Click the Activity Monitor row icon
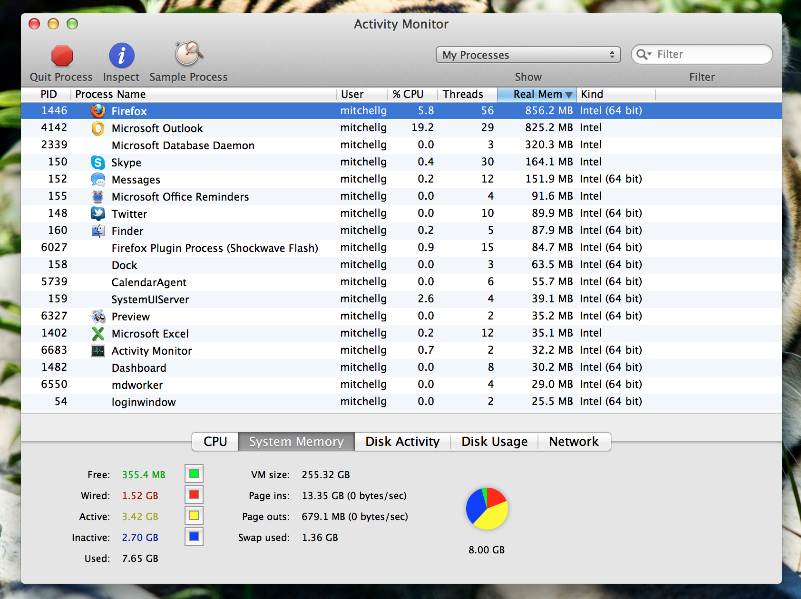The image size is (801, 599). click(98, 351)
